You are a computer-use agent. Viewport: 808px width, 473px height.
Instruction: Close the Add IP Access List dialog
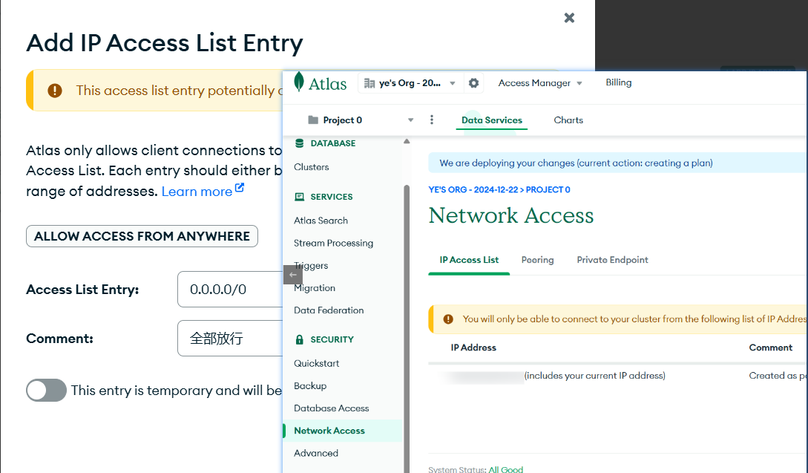tap(569, 18)
